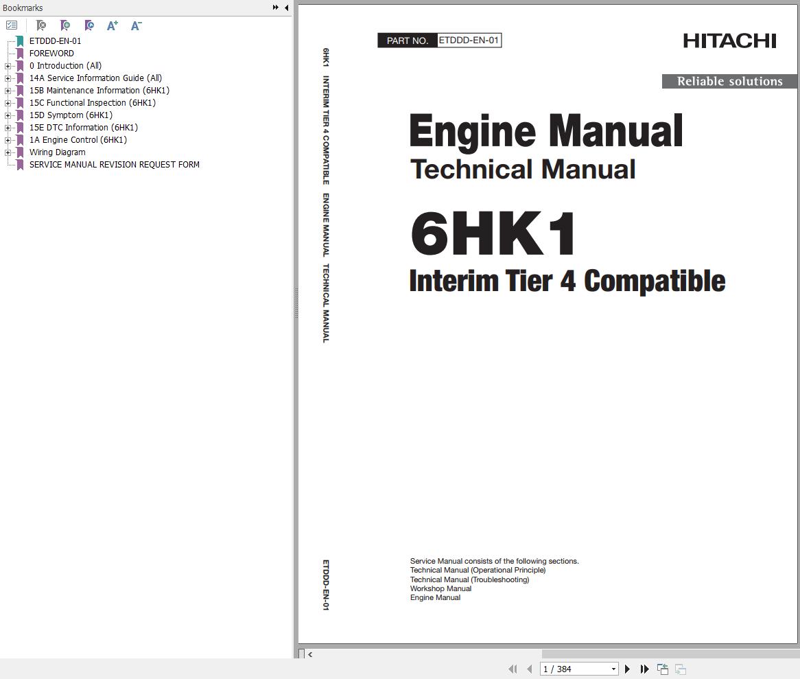Open 15E DTC Information (6HK1) bookmark
Viewport: 800px width, 679px height.
(84, 127)
